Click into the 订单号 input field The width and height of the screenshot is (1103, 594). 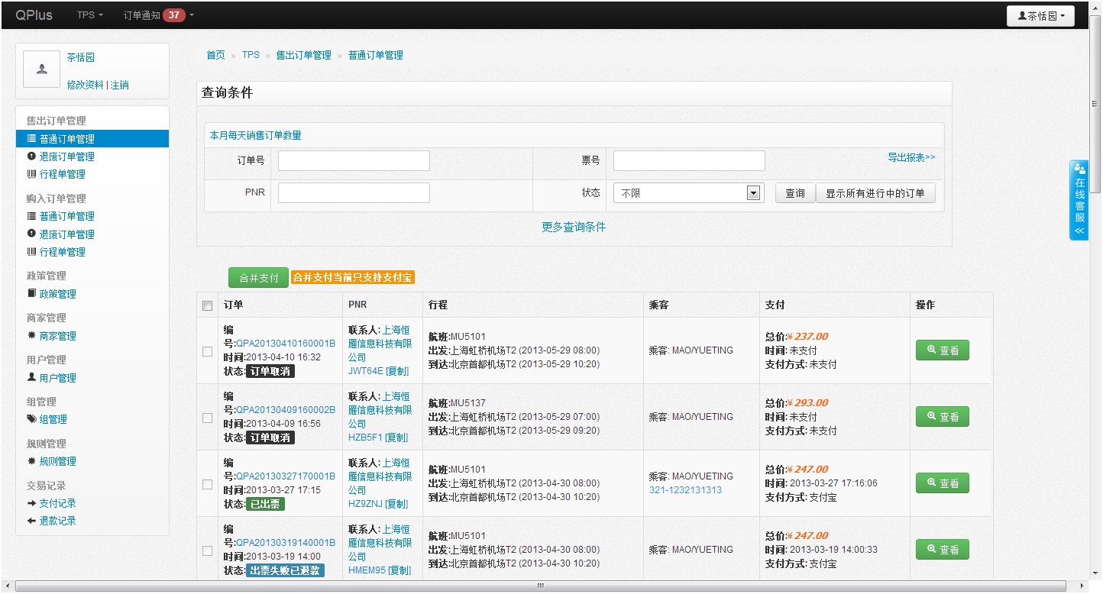point(354,161)
